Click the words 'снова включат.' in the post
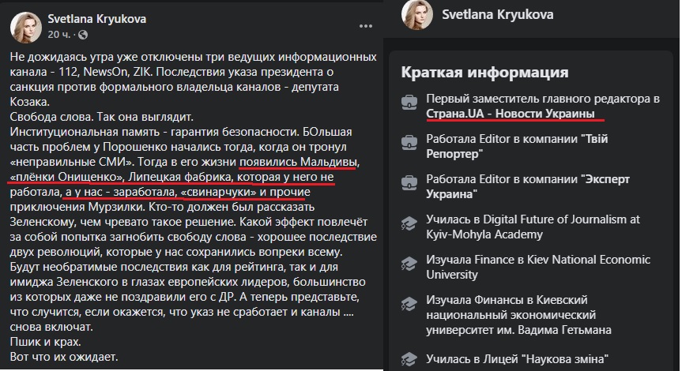 (51, 327)
